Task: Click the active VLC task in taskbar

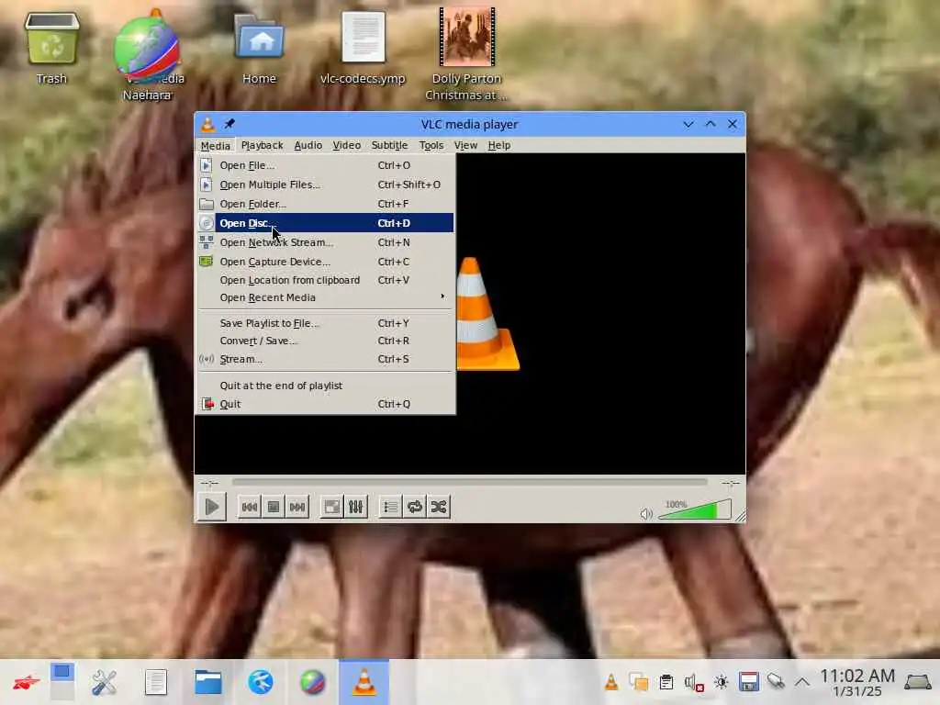Action: coord(364,682)
